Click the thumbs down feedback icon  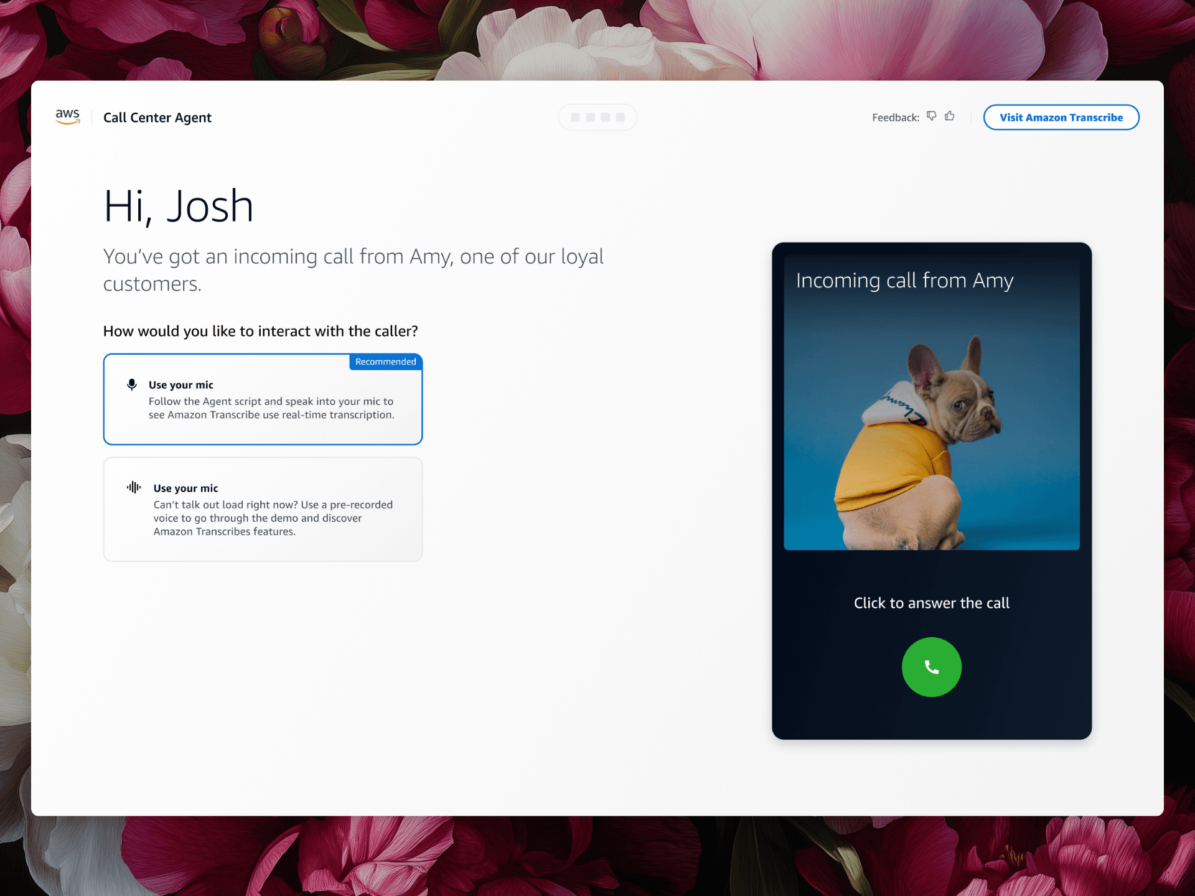pyautogui.click(x=932, y=116)
